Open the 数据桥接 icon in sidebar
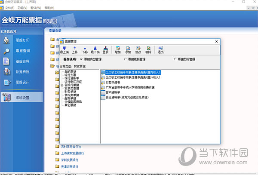 [x=6, y=72]
